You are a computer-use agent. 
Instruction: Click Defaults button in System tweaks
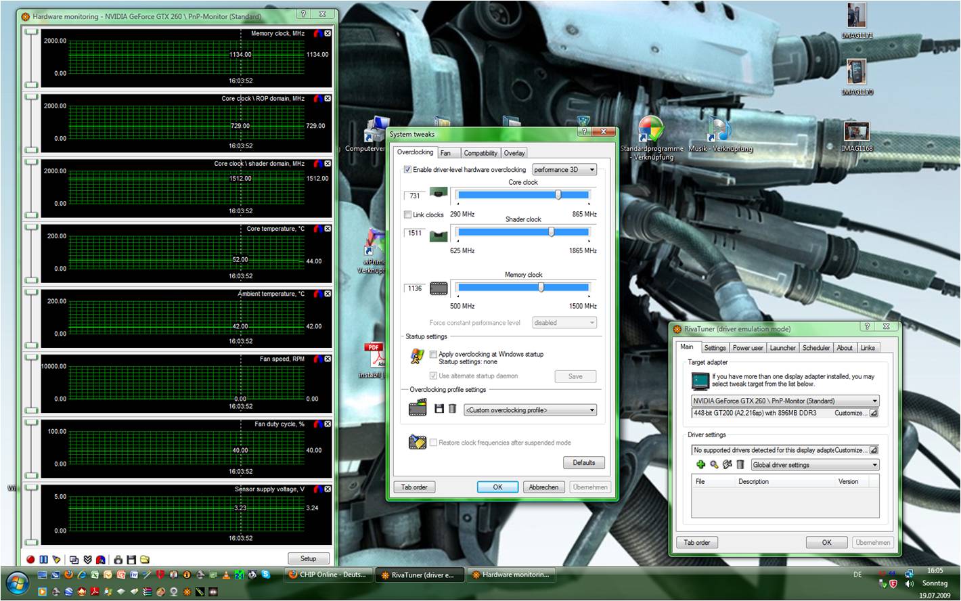point(584,463)
